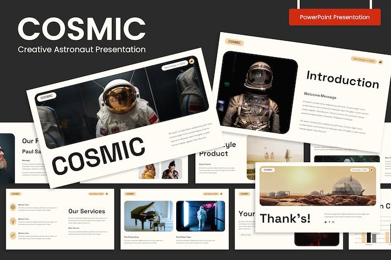Click the lightbulb mission icon on Our Services slide
Image resolution: width=391 pixels, height=260 pixels.
coord(13,221)
